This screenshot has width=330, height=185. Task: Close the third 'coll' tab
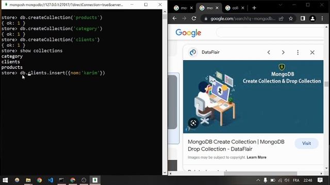(243, 8)
